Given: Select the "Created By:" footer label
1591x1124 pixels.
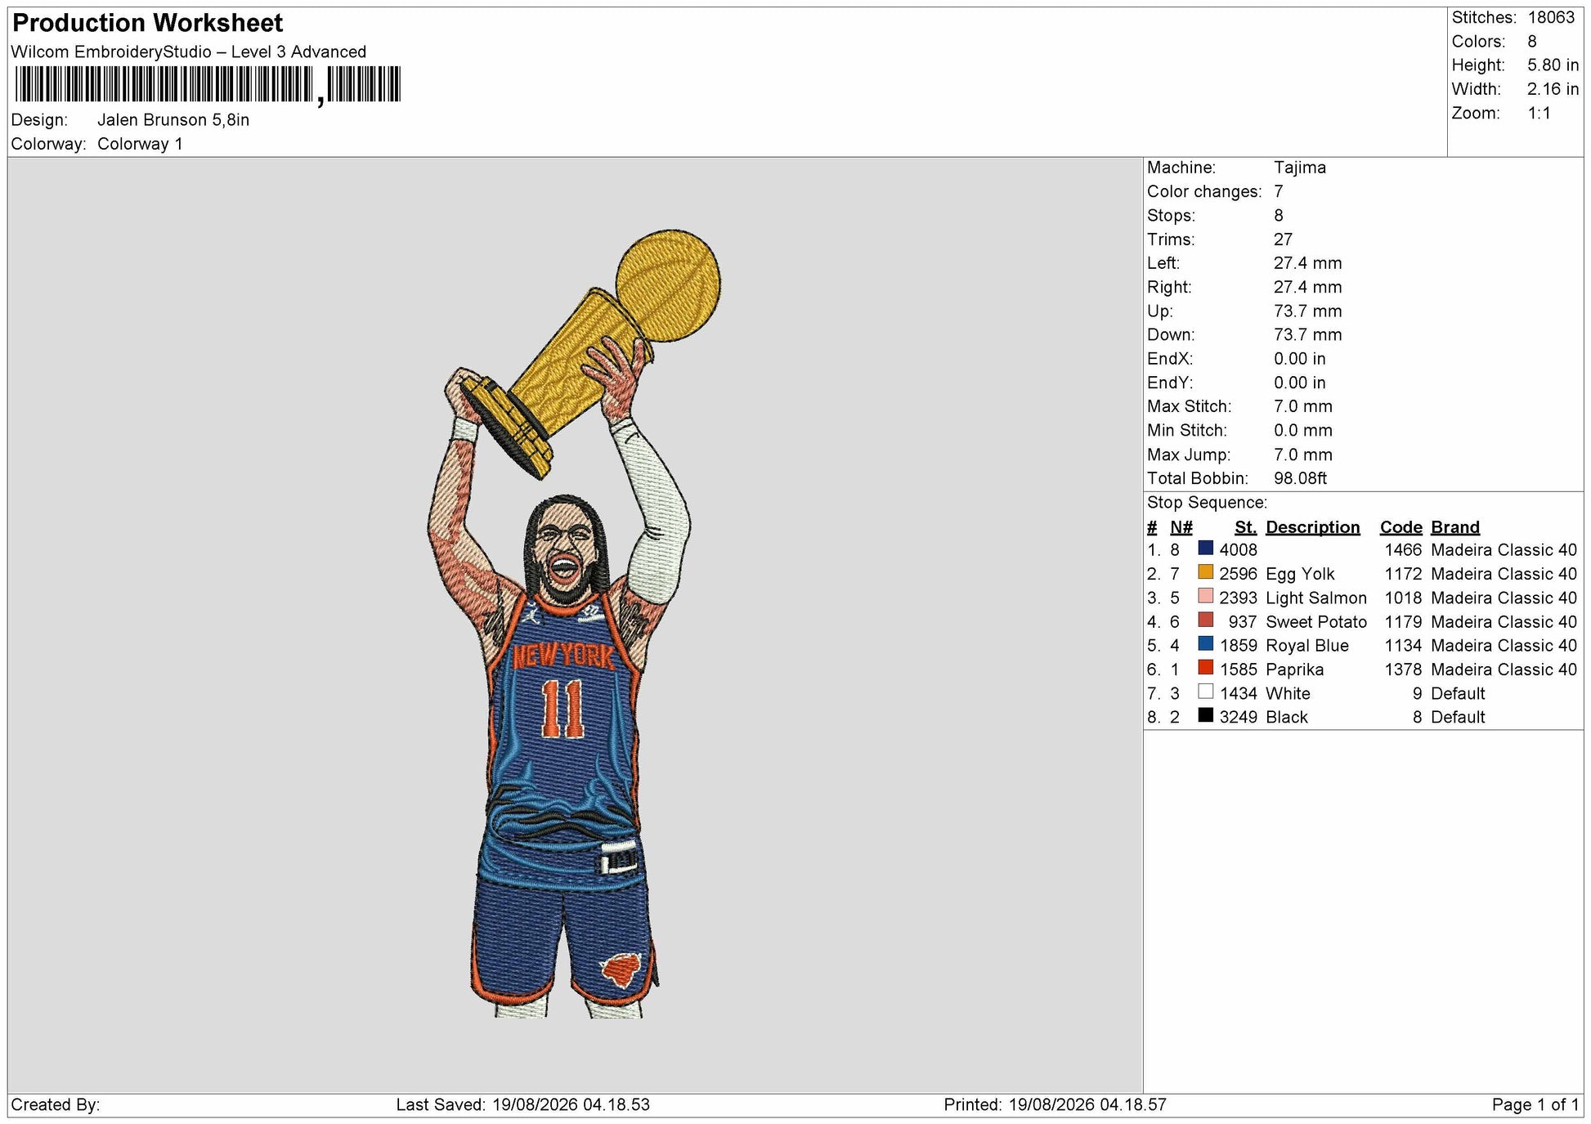Looking at the screenshot, I should 56,1105.
